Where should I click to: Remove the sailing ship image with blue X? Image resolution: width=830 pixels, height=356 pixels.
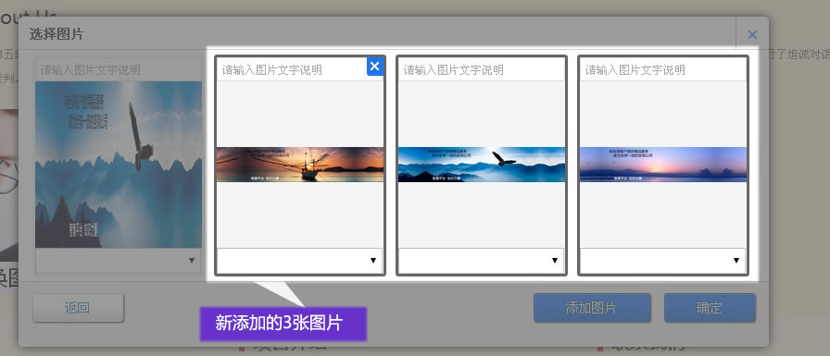(375, 67)
